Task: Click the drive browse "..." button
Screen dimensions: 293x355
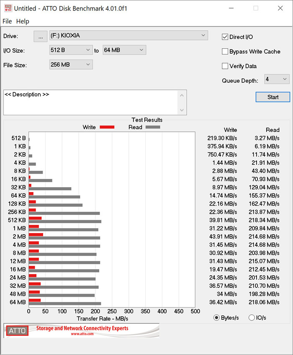Action: click(x=40, y=37)
